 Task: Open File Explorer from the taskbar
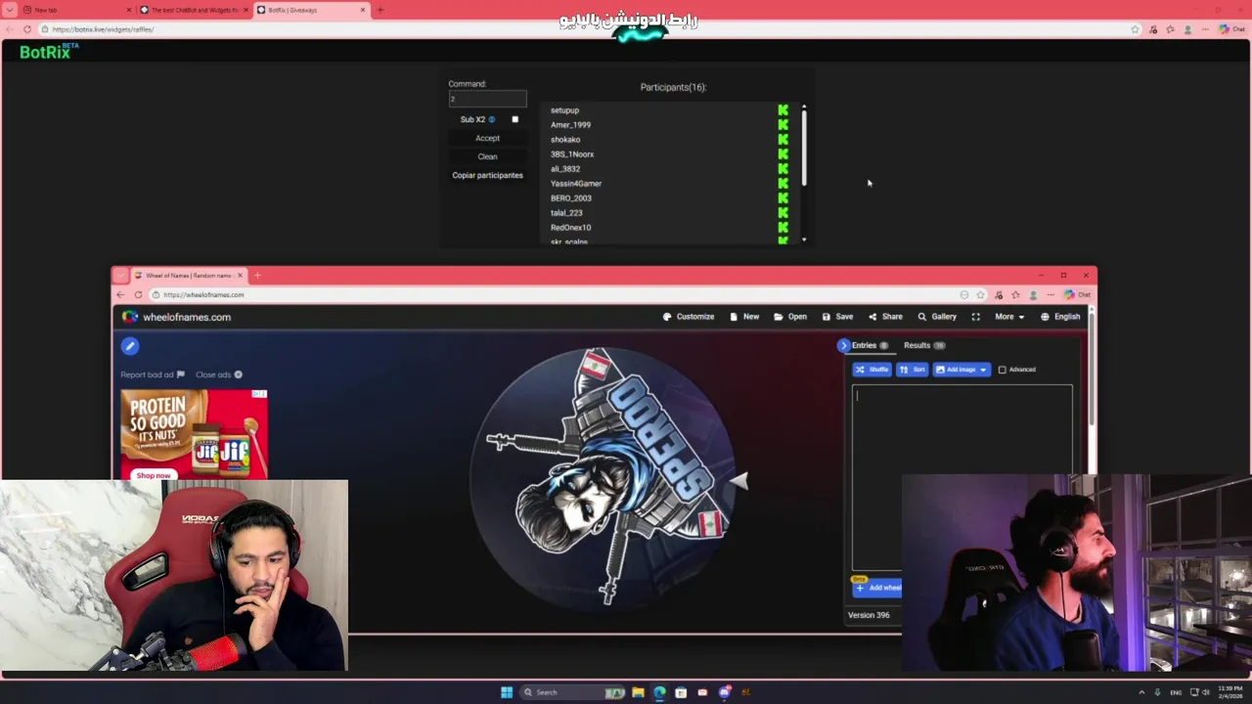point(638,692)
